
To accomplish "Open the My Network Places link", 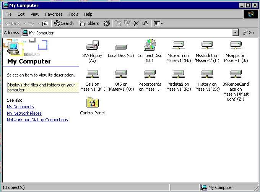I will point(24,113).
